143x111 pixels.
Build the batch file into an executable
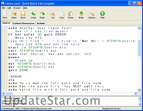point(81,15)
